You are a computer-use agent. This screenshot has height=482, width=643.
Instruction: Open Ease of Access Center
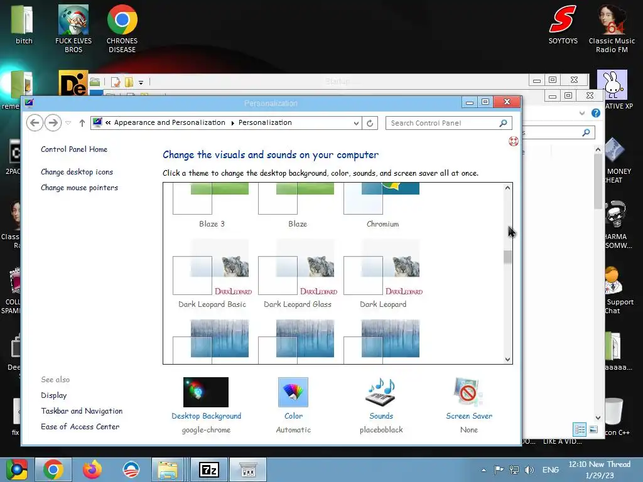[x=80, y=427]
